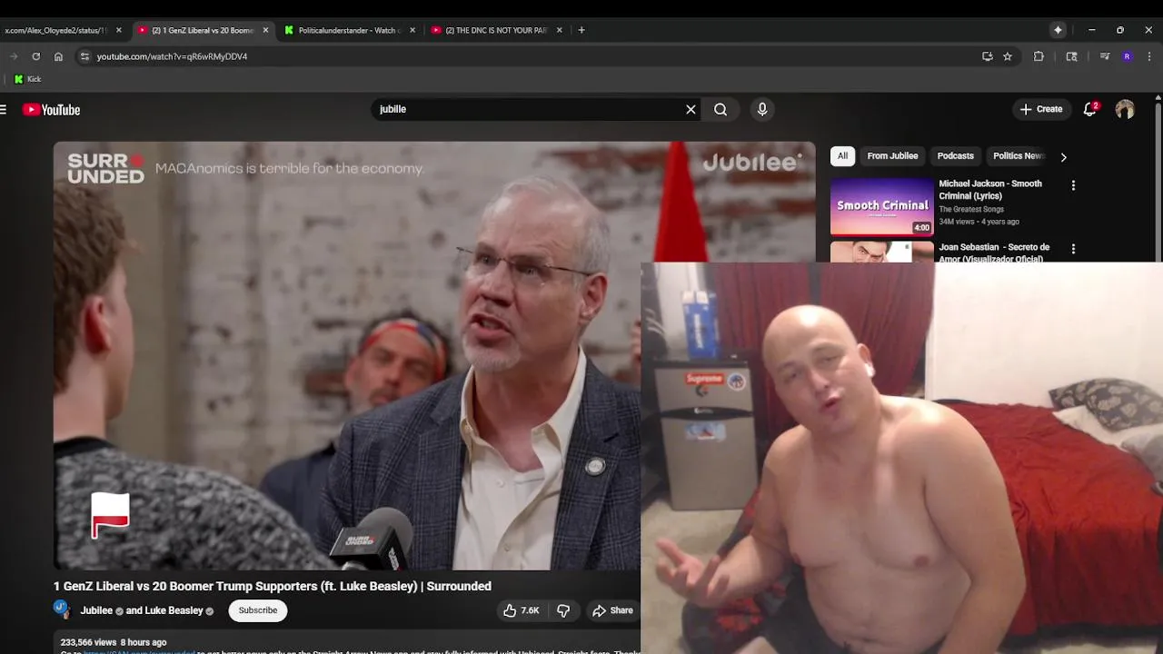
Task: Dislike the video
Action: coord(563,610)
